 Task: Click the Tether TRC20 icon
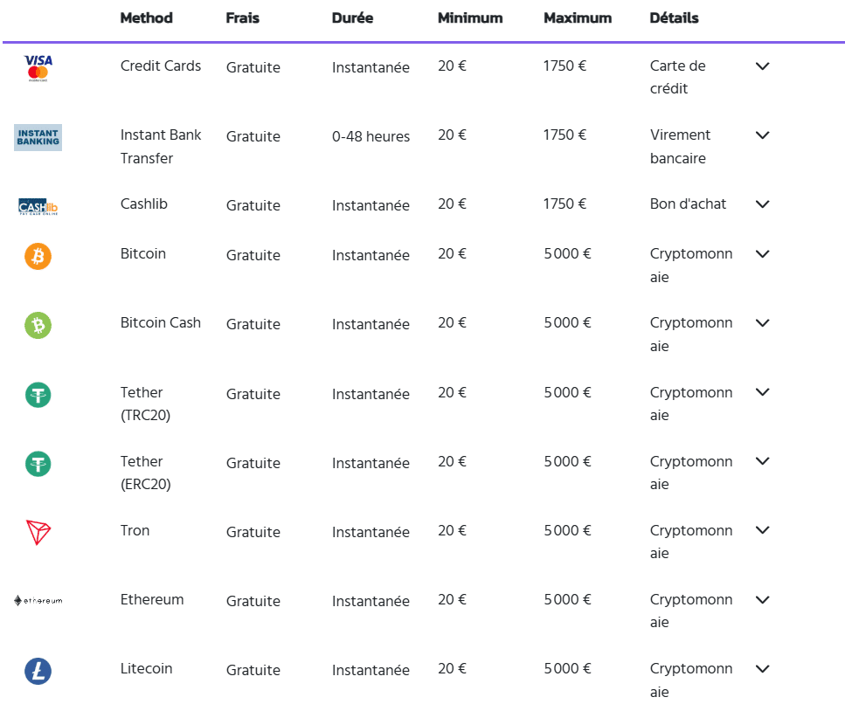[x=38, y=395]
